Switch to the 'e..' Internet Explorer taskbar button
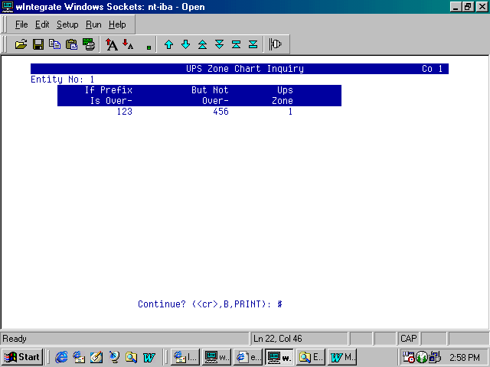The width and height of the screenshot is (490, 367). pos(248,357)
